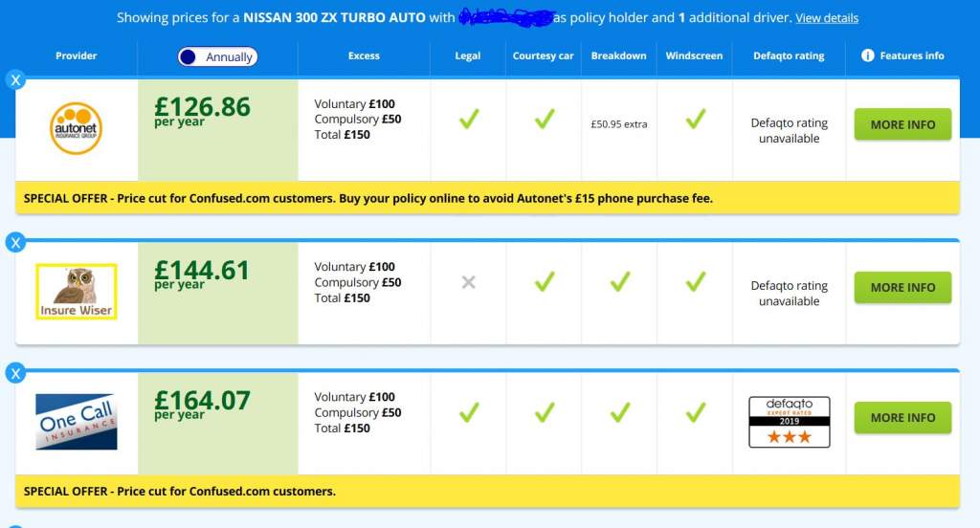Dismiss the Autonet quote with X icon

click(x=15, y=80)
